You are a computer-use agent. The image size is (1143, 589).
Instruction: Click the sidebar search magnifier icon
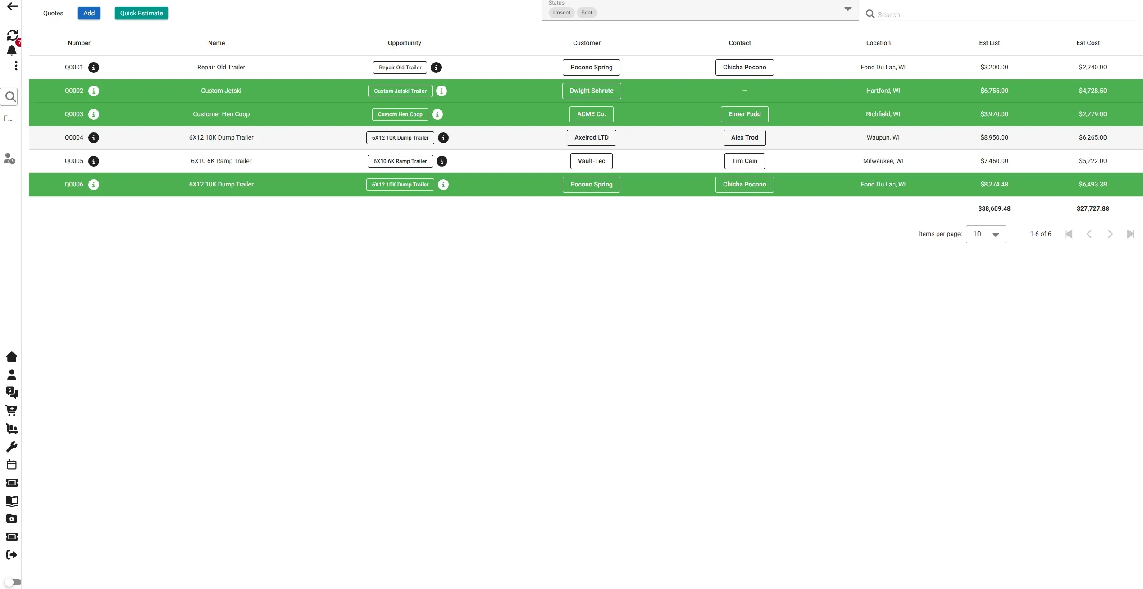click(x=10, y=96)
